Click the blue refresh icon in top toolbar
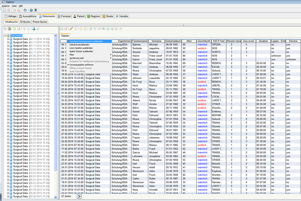 [x=25, y=10]
